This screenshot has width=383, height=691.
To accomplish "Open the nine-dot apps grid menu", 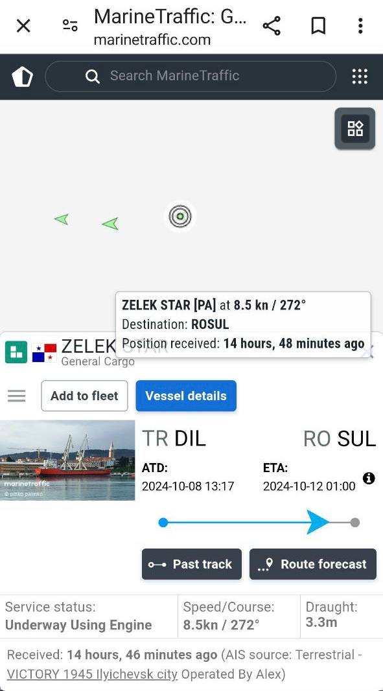I will pos(360,76).
